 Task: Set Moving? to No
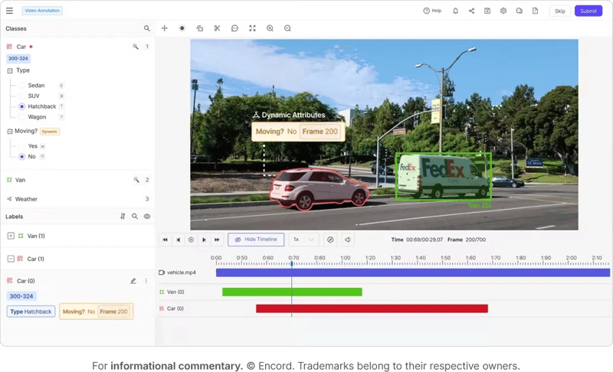tap(22, 156)
